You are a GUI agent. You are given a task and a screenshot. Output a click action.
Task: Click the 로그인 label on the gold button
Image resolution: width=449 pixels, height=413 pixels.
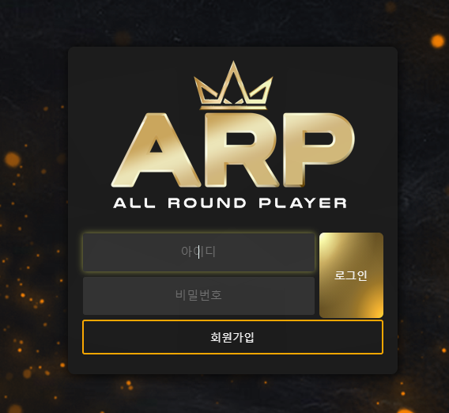pos(351,275)
